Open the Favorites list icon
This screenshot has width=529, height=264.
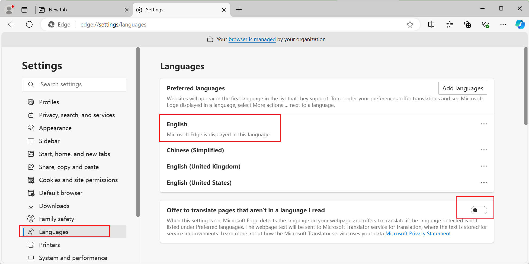coord(449,25)
